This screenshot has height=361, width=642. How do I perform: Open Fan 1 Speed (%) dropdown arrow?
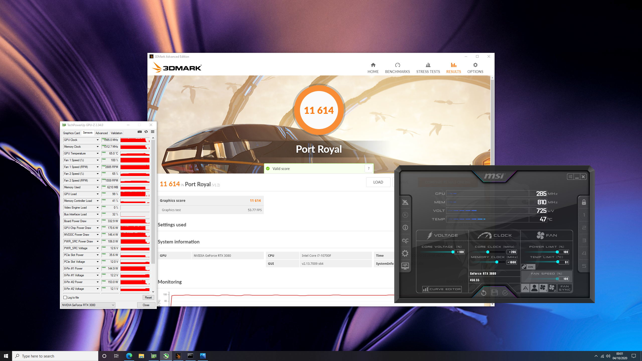98,160
